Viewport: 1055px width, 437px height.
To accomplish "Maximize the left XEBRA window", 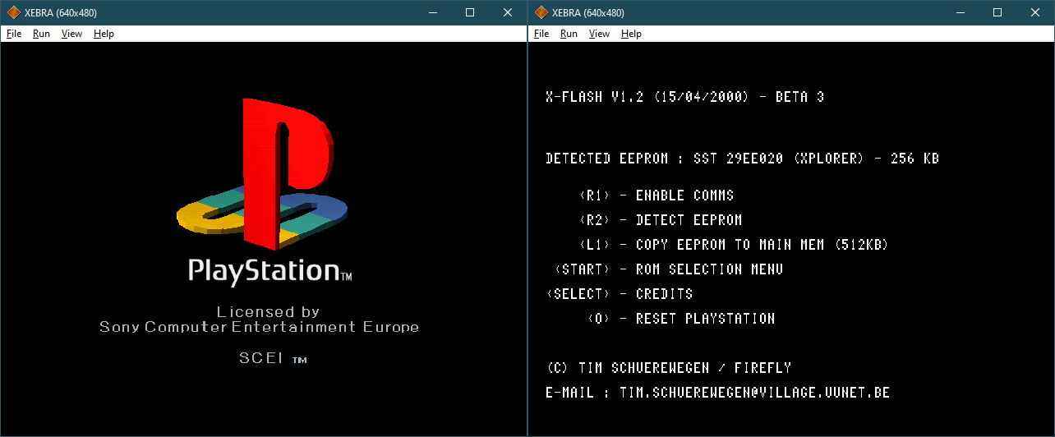I will click(470, 12).
